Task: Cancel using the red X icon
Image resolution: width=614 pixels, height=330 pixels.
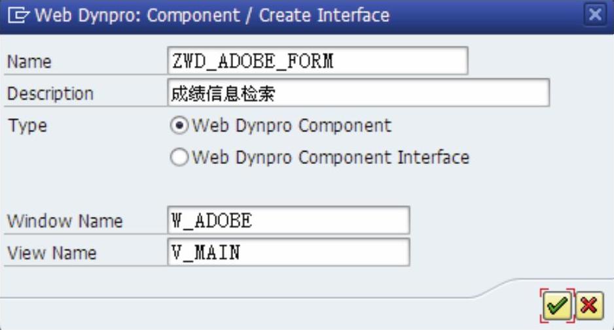Action: 589,305
